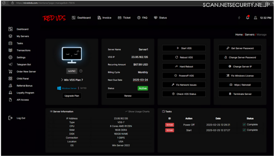
Task: Click Complete checkmark in Power Off row
Action: (x=244, y=125)
